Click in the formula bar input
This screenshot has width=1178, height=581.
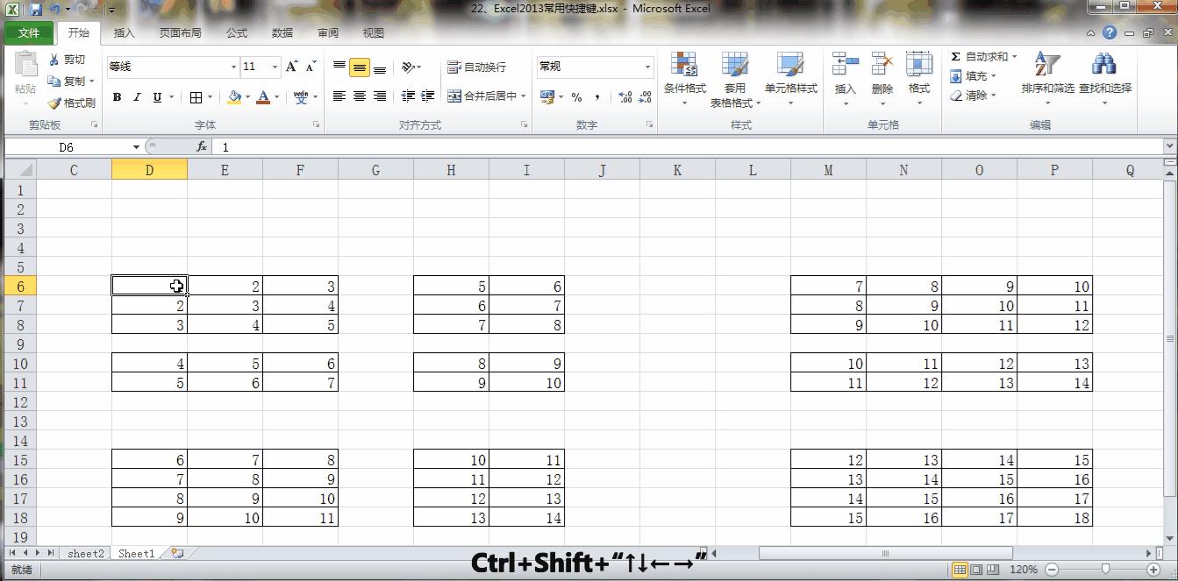pos(689,147)
